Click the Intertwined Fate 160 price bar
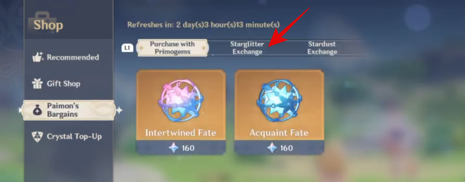Image resolution: width=465 pixels, height=182 pixels. click(181, 148)
